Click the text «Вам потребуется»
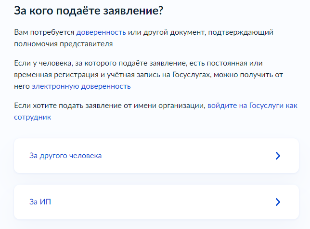 coord(44,32)
